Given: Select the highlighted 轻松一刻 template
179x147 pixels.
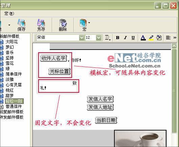Looking at the screenshot, I should click(x=15, y=101).
